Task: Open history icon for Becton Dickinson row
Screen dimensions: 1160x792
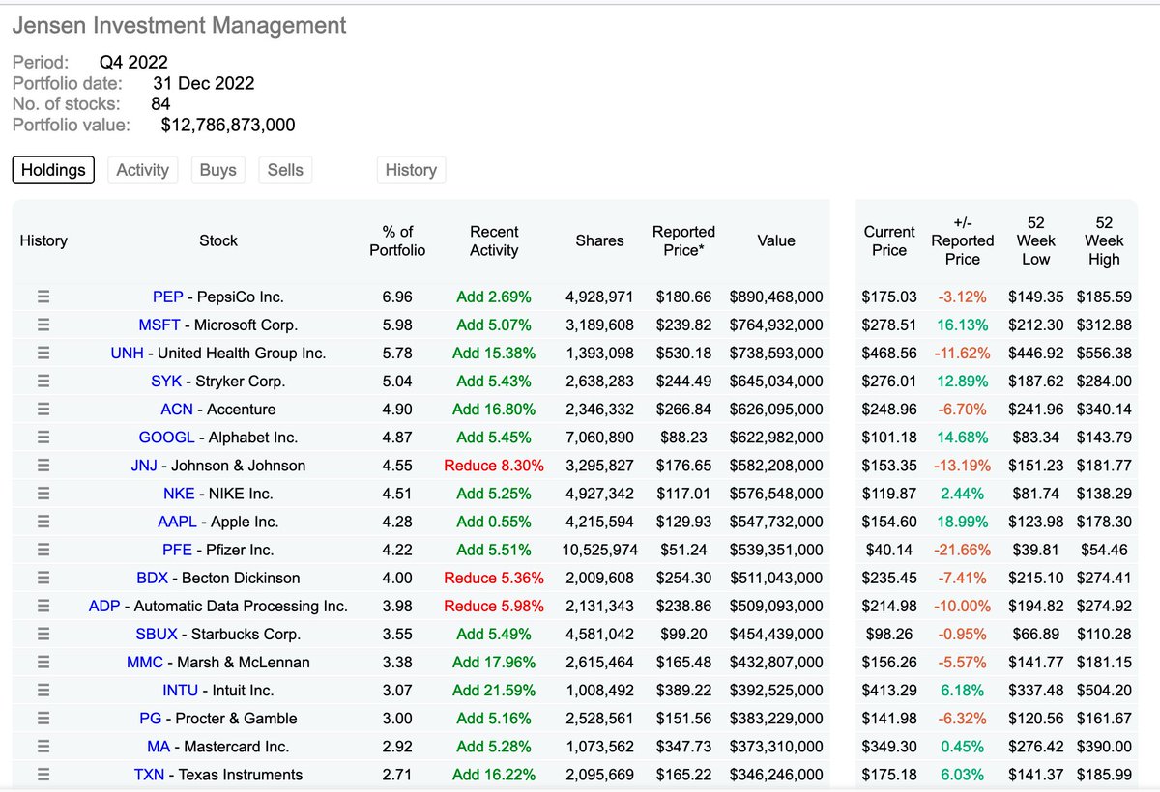Action: pos(43,578)
